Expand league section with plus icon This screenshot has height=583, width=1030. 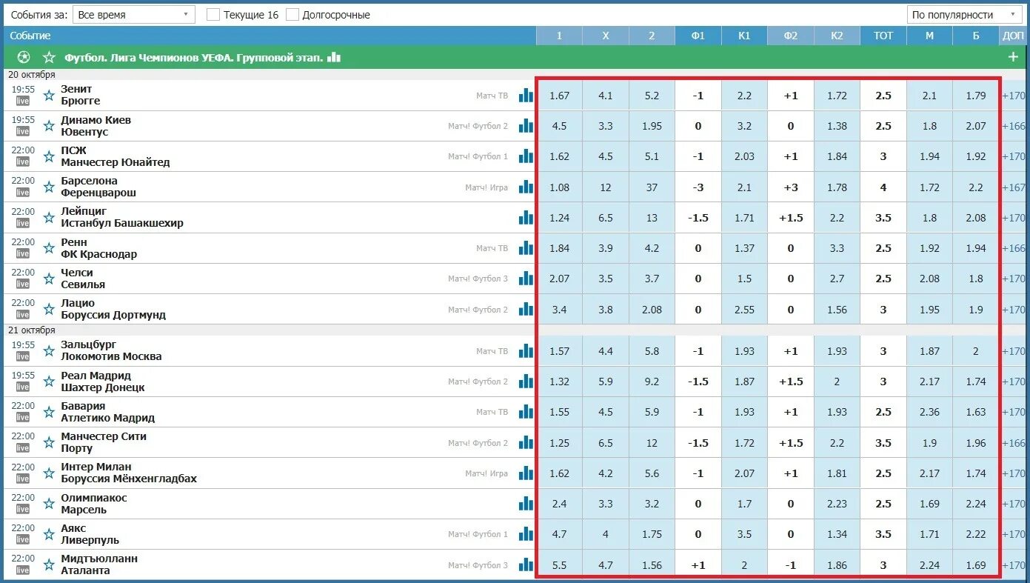pos(1013,57)
